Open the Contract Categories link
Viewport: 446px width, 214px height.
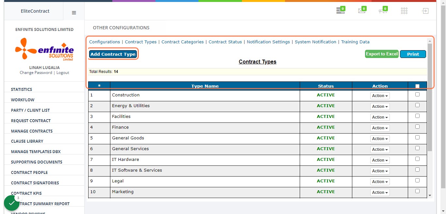[x=183, y=42]
